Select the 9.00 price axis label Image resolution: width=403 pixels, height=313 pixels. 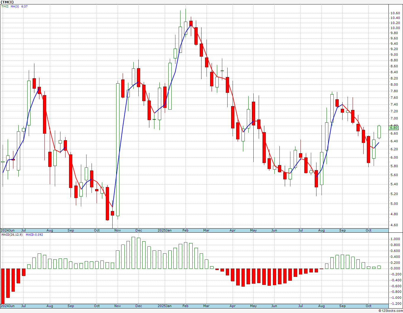pos(394,55)
